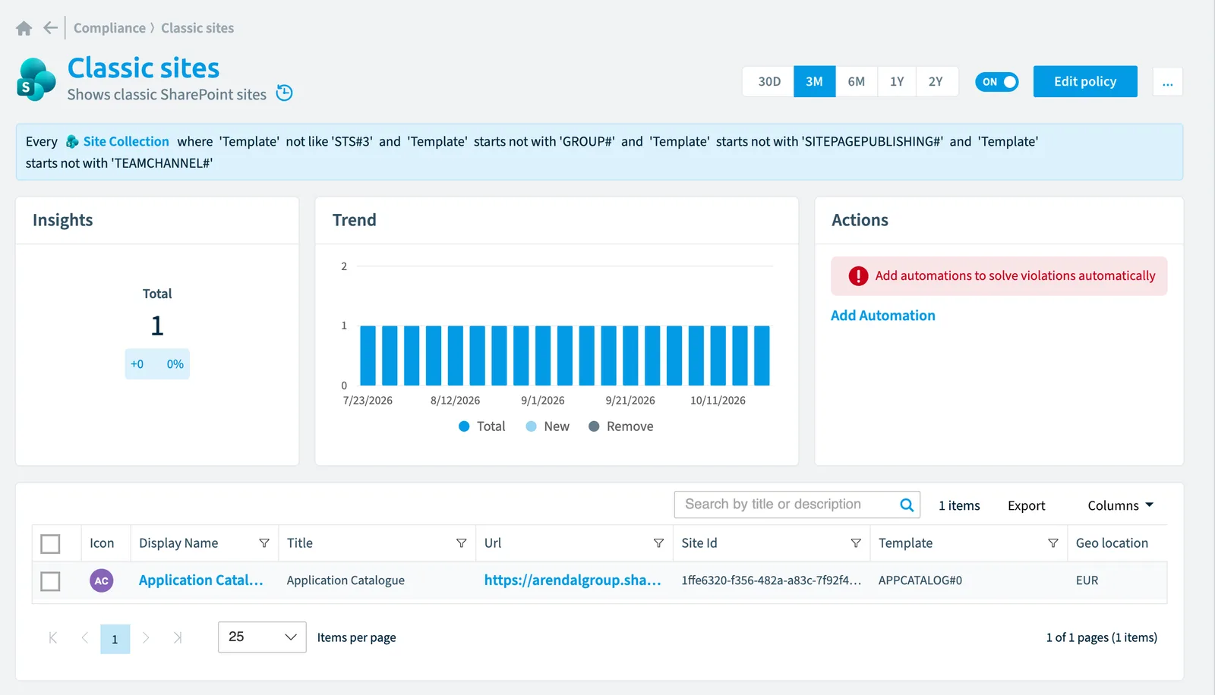Toggle the New series in the legend
This screenshot has width=1215, height=695.
548,426
